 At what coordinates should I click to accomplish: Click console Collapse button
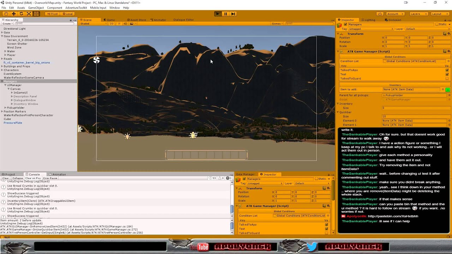click(x=18, y=179)
